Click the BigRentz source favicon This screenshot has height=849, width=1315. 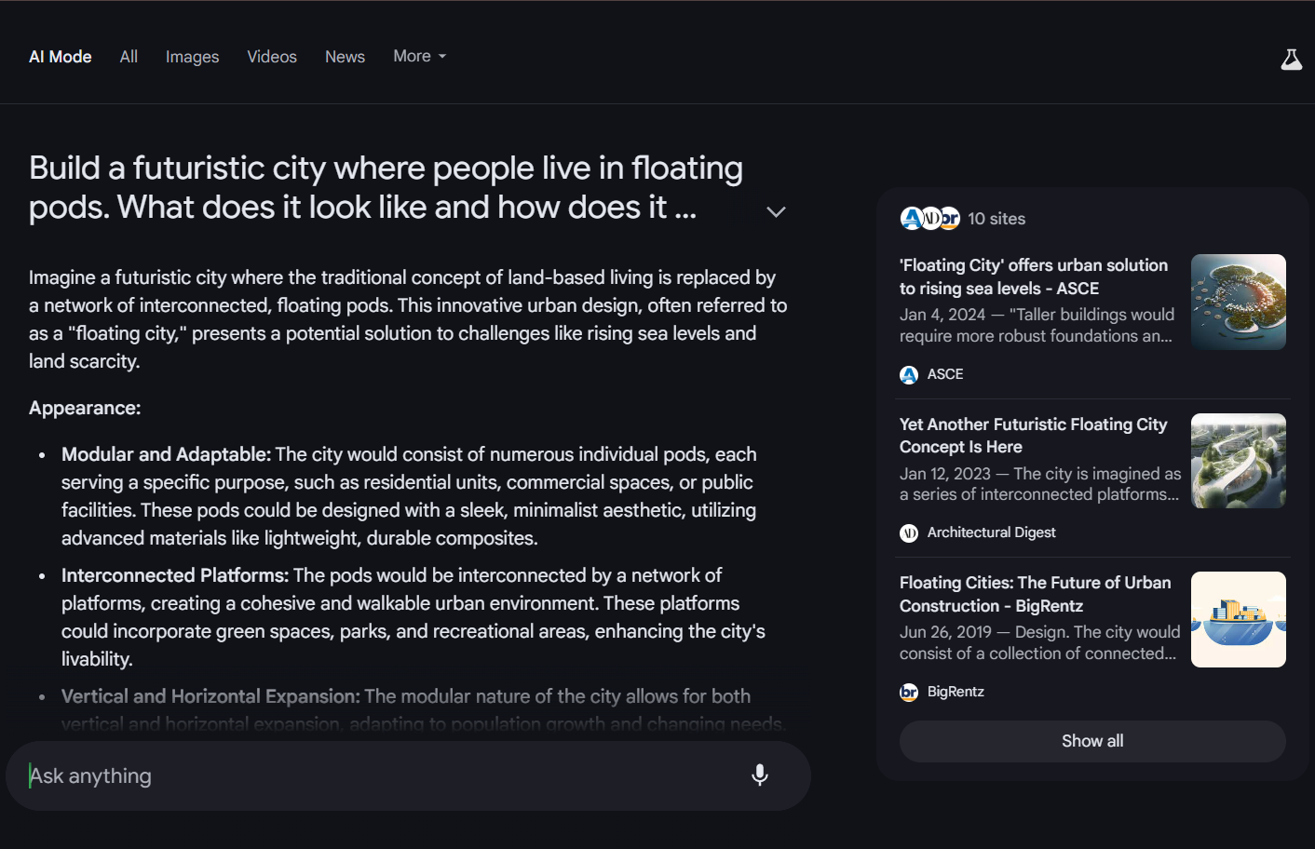pyautogui.click(x=909, y=693)
